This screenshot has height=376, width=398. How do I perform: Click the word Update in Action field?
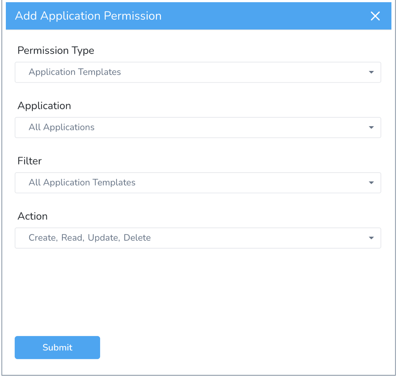104,238
